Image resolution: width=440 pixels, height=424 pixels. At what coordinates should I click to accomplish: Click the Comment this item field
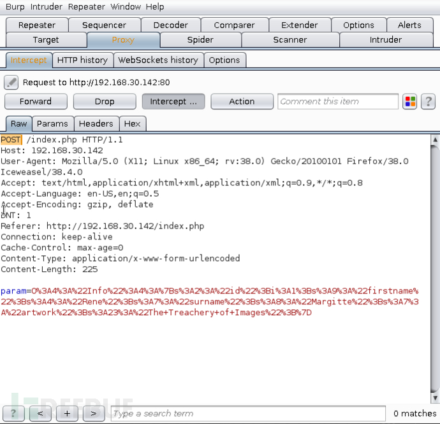[x=338, y=101]
